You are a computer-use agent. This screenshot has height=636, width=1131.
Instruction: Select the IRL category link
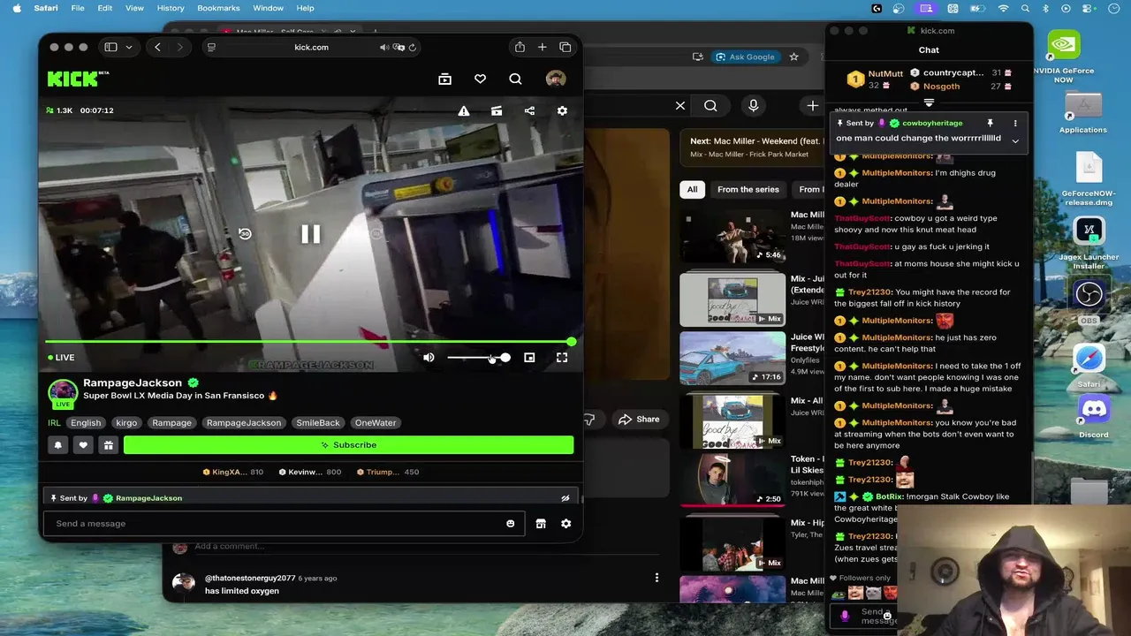54,423
